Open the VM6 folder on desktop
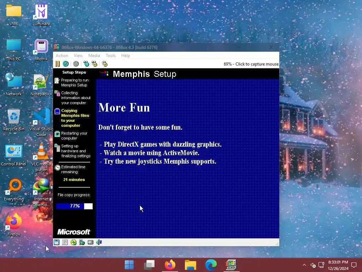 pyautogui.click(x=14, y=15)
